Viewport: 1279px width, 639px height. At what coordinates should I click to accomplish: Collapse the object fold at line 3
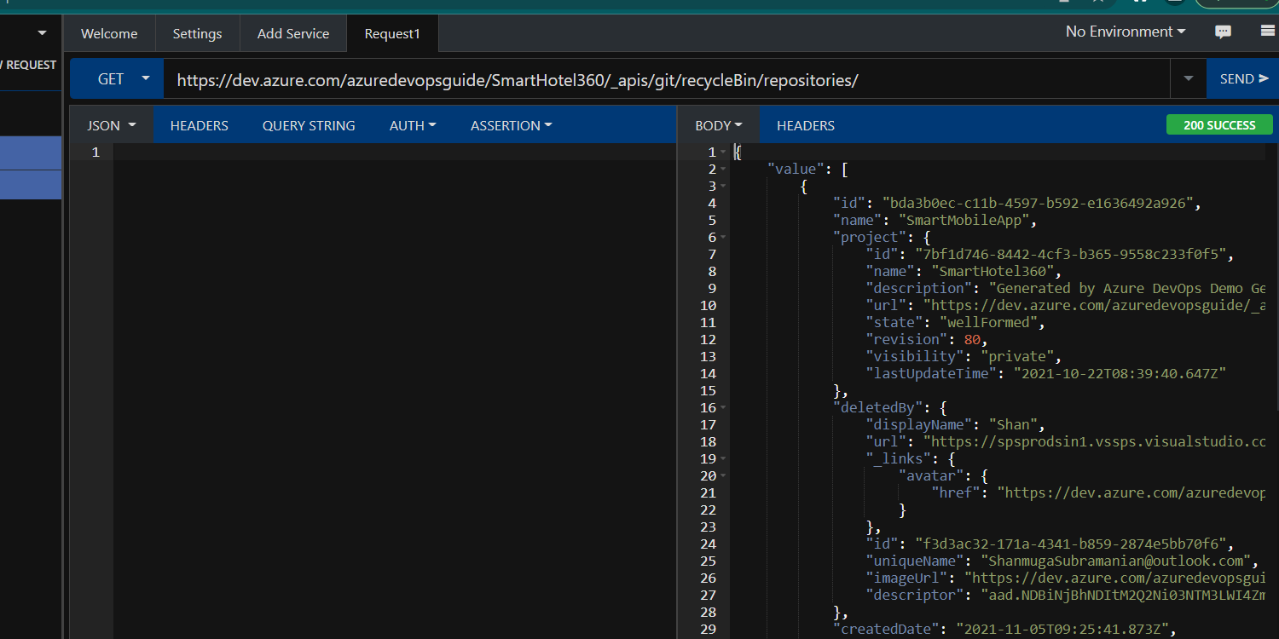click(x=723, y=186)
